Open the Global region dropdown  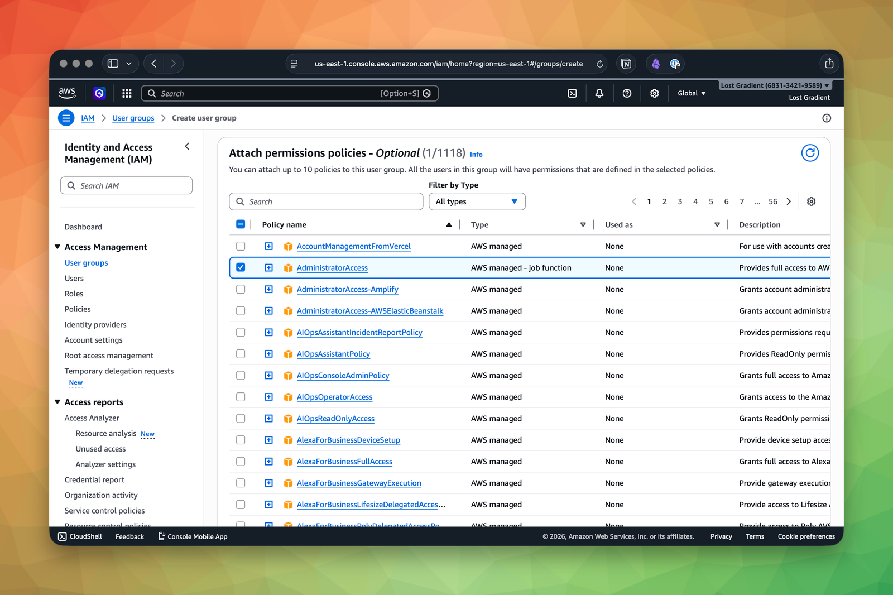click(x=691, y=93)
